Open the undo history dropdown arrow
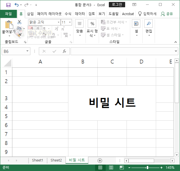The image size is (180, 171). (21, 5)
